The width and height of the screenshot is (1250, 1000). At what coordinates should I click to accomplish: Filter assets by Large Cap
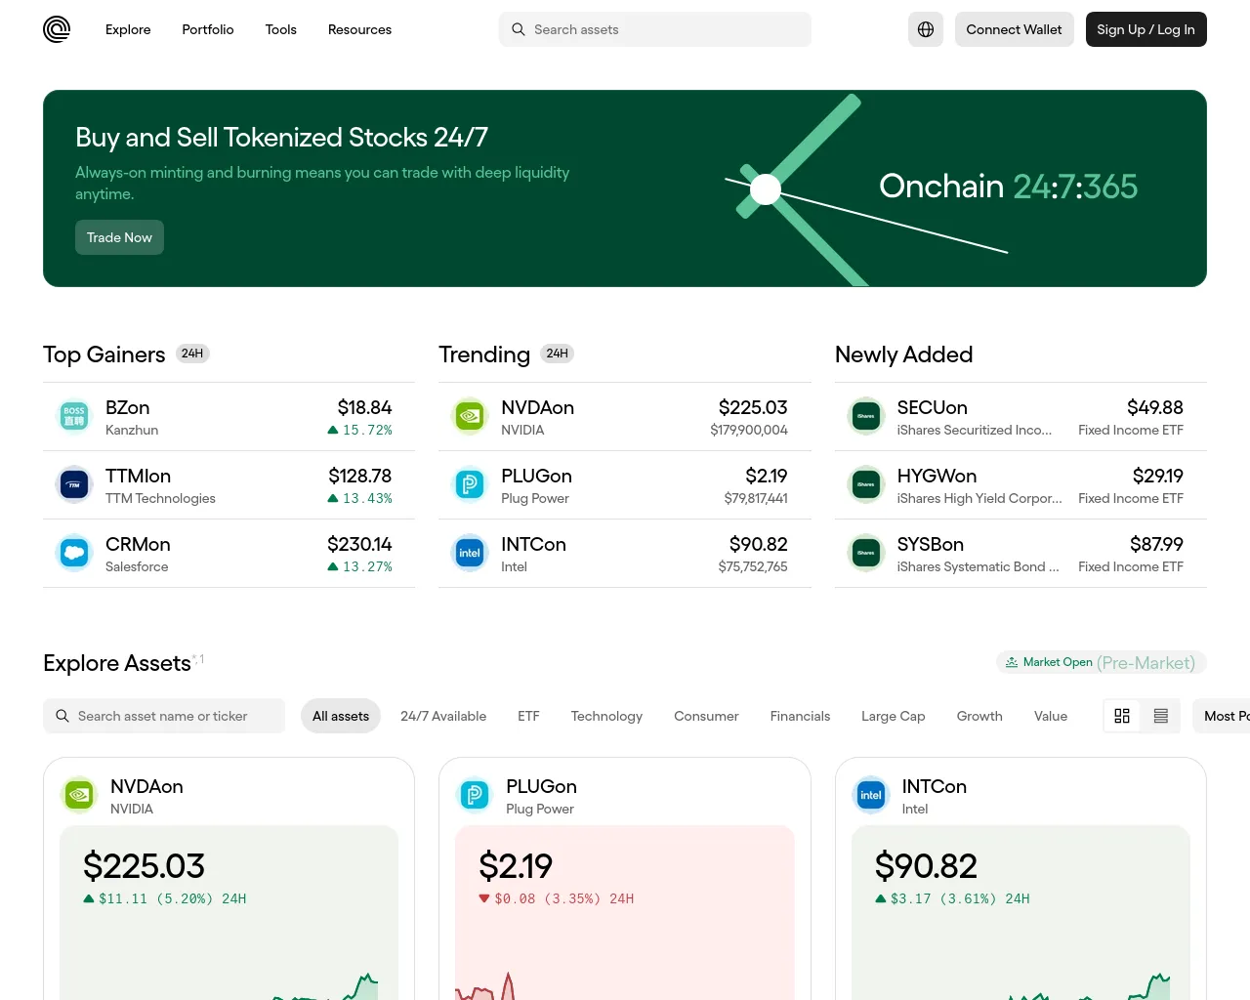(x=894, y=716)
